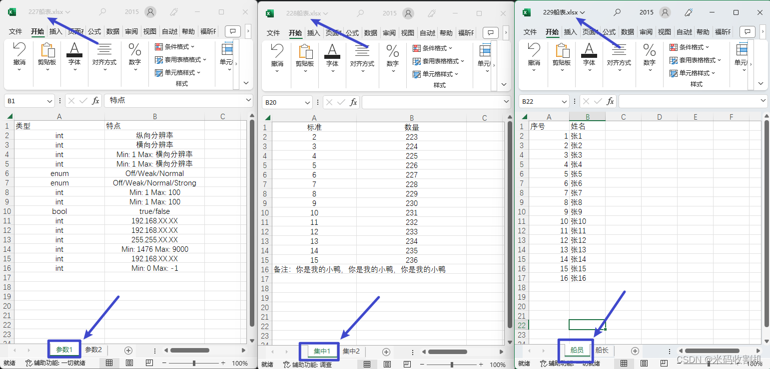Open Name Box dropdown in 228船表
Viewport: 770px width, 369px height.
(307, 102)
